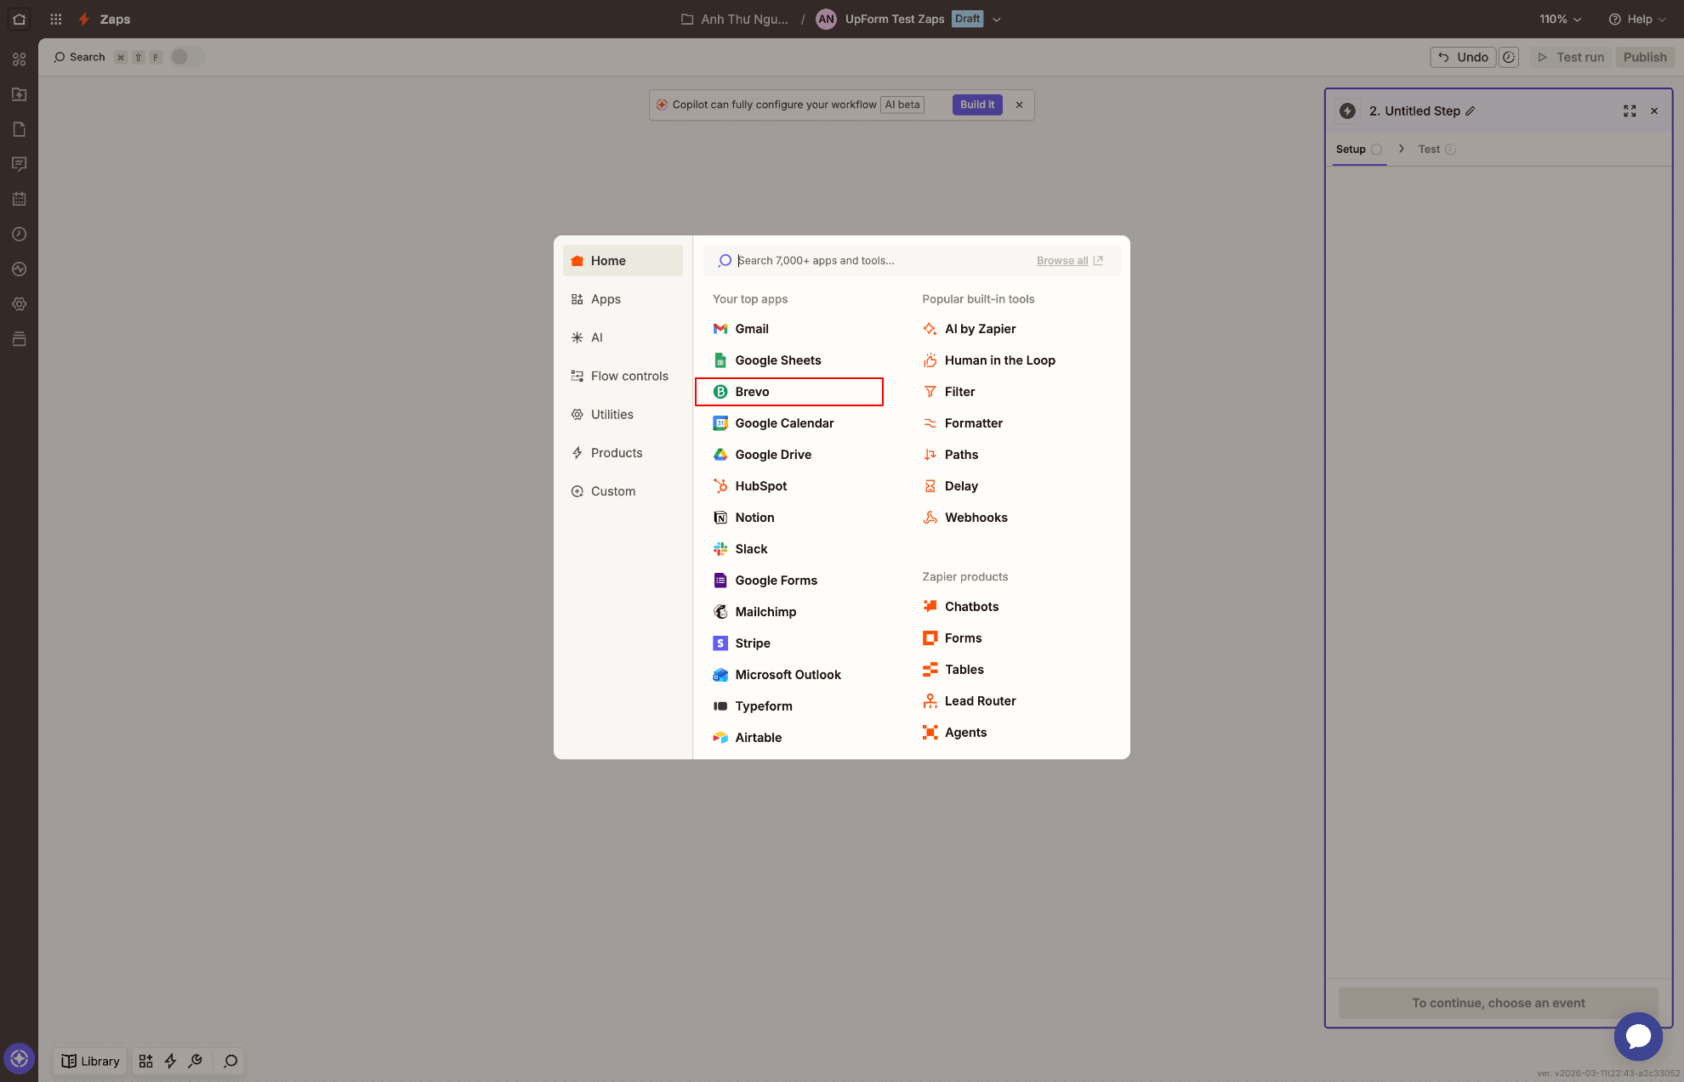
Task: Open the purple Copilot icon at bottom-left
Action: 19,1059
